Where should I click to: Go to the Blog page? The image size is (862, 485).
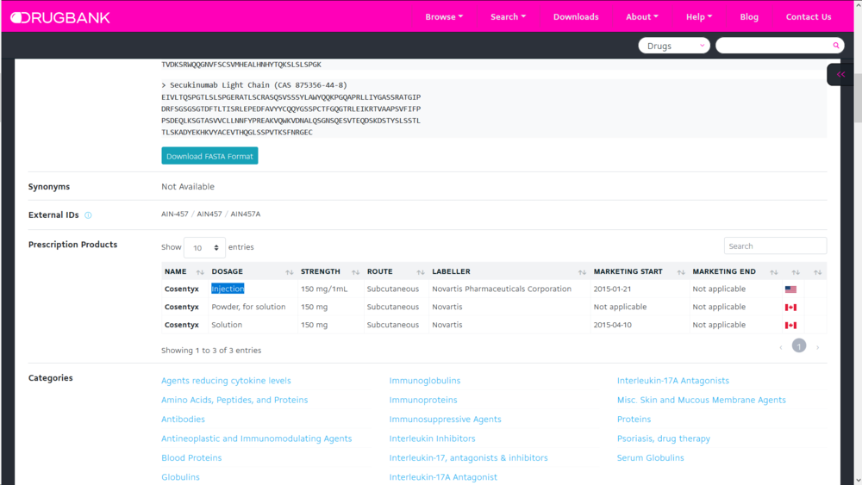pyautogui.click(x=749, y=17)
